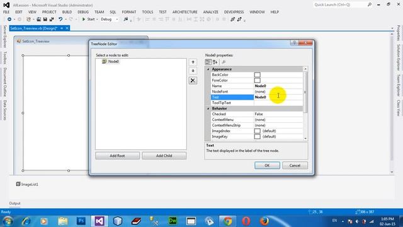Click Cancel in TreeNode Editor
The width and height of the screenshot is (403, 227).
tap(295, 165)
